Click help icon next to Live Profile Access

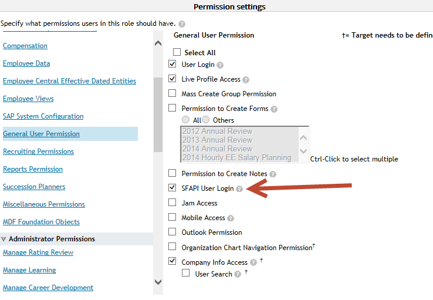[246, 80]
